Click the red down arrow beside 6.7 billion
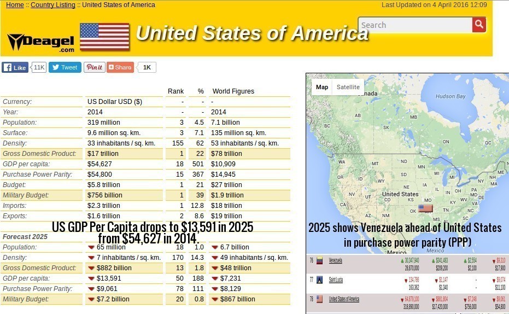The width and height of the screenshot is (509, 314). [x=214, y=247]
